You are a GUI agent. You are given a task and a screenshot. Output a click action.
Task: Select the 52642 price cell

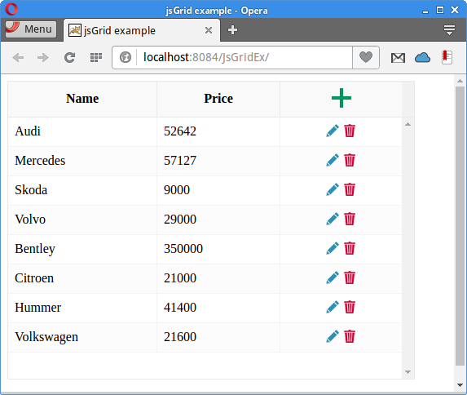pyautogui.click(x=218, y=131)
